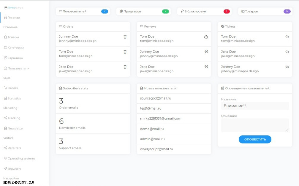Open sourcegod@mail.ru in new users list
This screenshot has width=299, height=186.
click(x=156, y=98)
